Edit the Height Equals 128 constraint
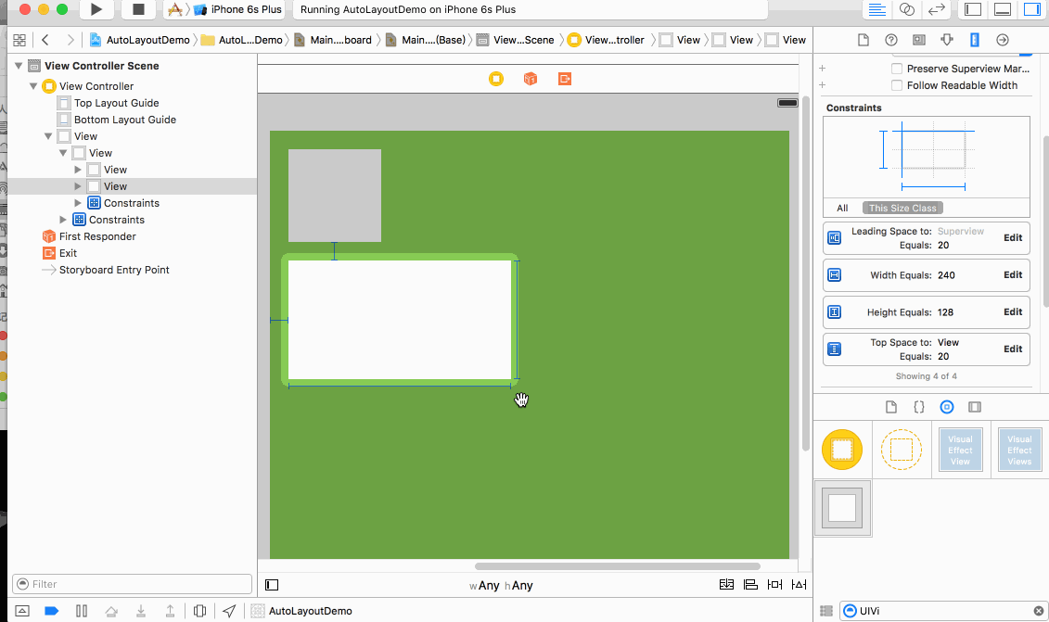Screen dimensions: 1049x622 (1013, 312)
